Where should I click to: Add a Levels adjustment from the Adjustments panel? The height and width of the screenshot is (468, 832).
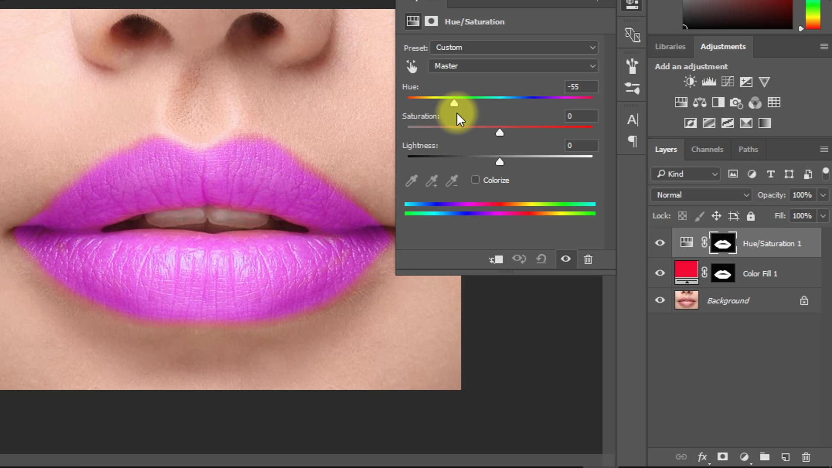[x=708, y=81]
